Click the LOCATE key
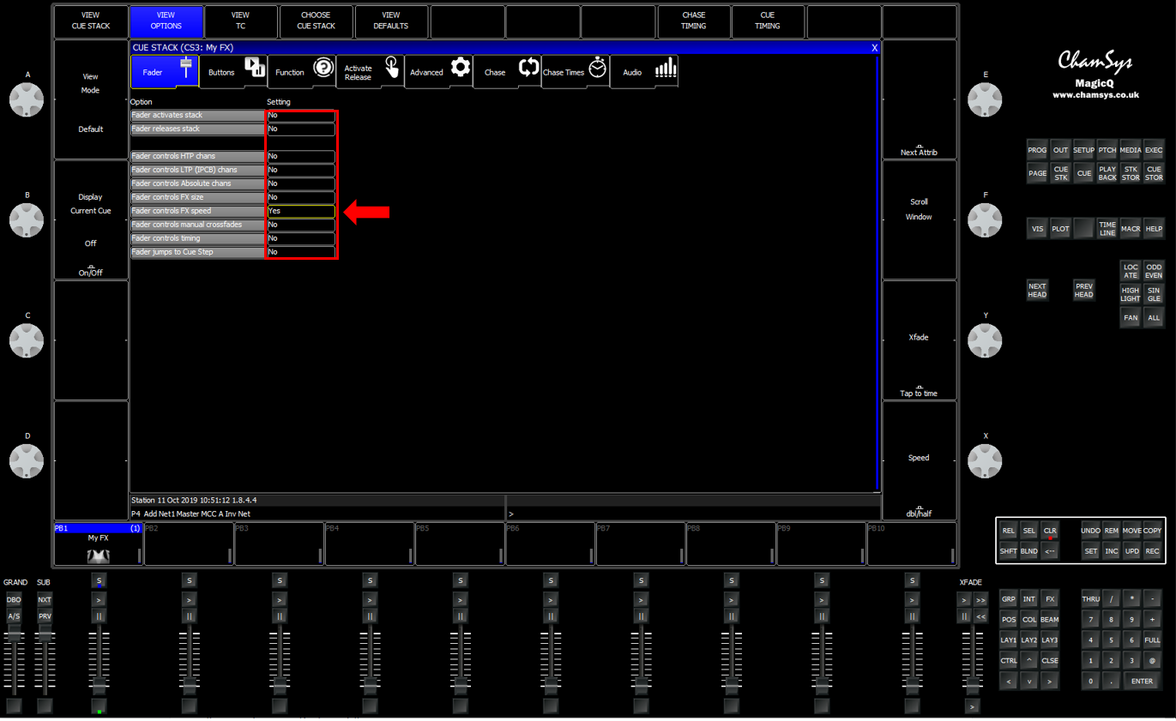The height and width of the screenshot is (721, 1176). [1131, 271]
